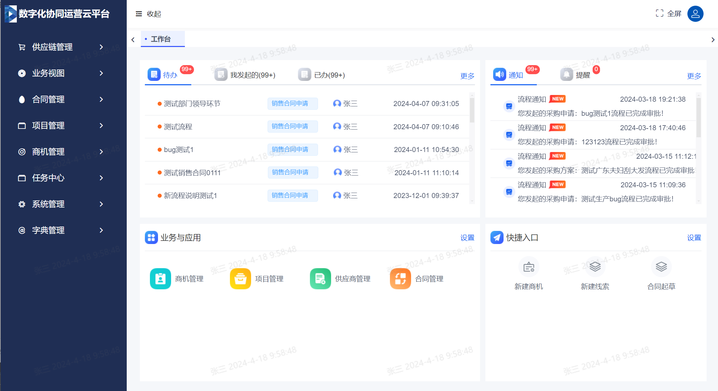Switch to the 工作台 tab
The height and width of the screenshot is (391, 718).
click(163, 39)
